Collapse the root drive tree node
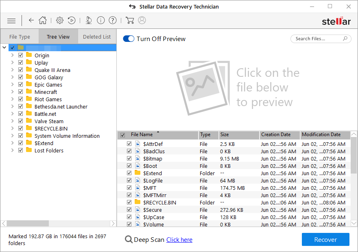 pos(4,48)
